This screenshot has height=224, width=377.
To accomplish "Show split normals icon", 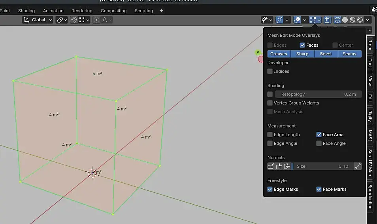I will [x=279, y=166].
